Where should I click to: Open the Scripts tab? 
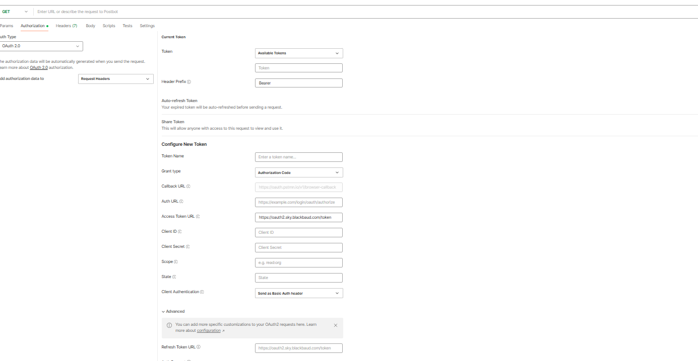(x=109, y=26)
